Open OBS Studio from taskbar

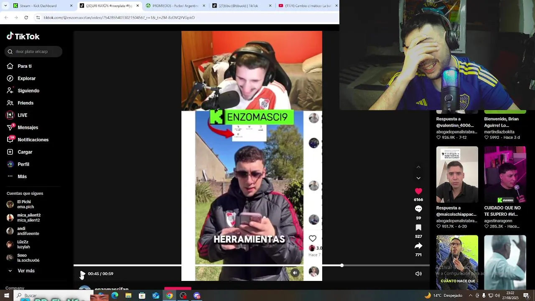pos(183,296)
